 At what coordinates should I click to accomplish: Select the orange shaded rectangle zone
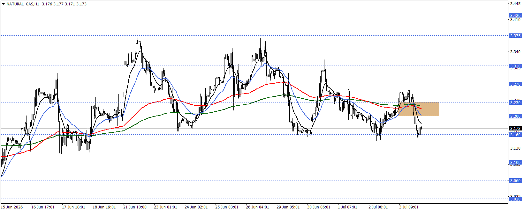(419, 109)
